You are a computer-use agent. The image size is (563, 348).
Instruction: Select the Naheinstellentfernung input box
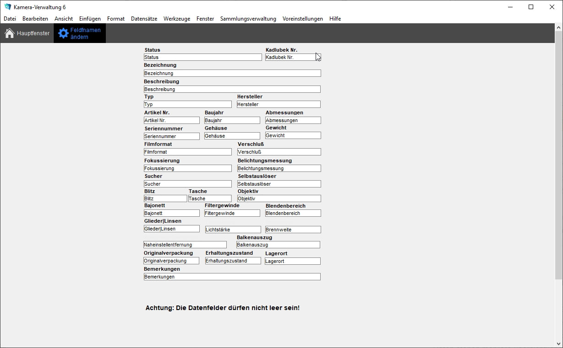pos(185,245)
